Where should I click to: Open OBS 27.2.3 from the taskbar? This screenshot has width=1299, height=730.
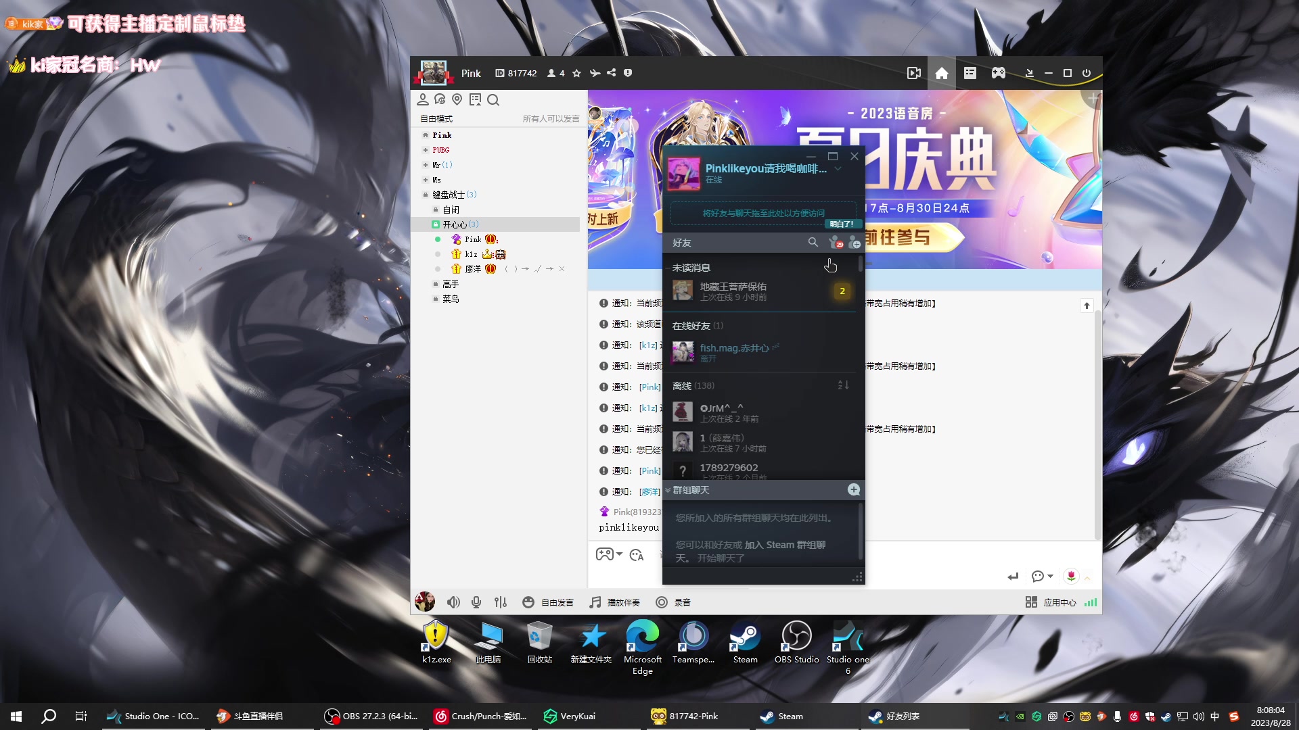(x=371, y=716)
